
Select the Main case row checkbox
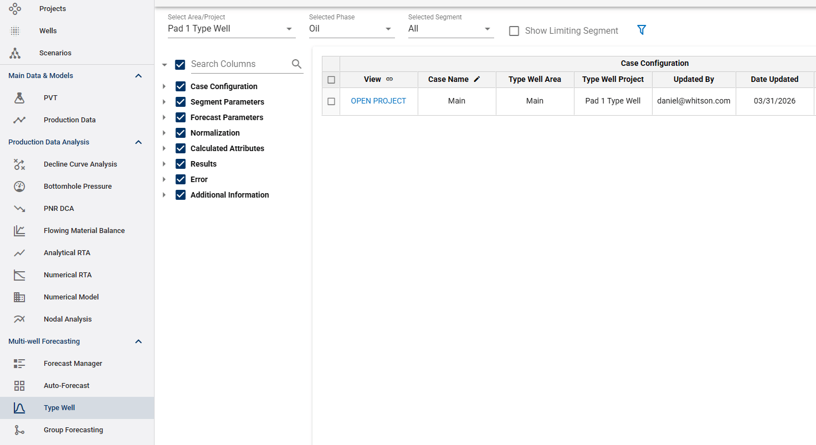click(331, 101)
